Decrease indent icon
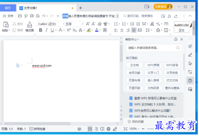Image resolution: width=199 pixels, height=137 pixels. pos(132,24)
